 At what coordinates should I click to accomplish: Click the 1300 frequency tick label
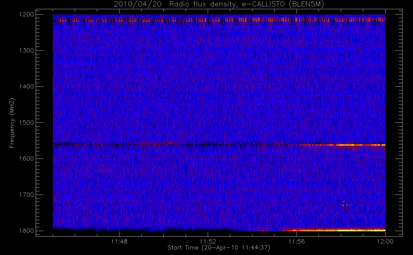(27, 50)
